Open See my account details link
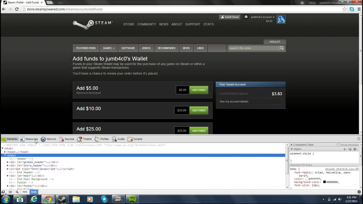The height and width of the screenshot is (204, 363). tap(234, 101)
